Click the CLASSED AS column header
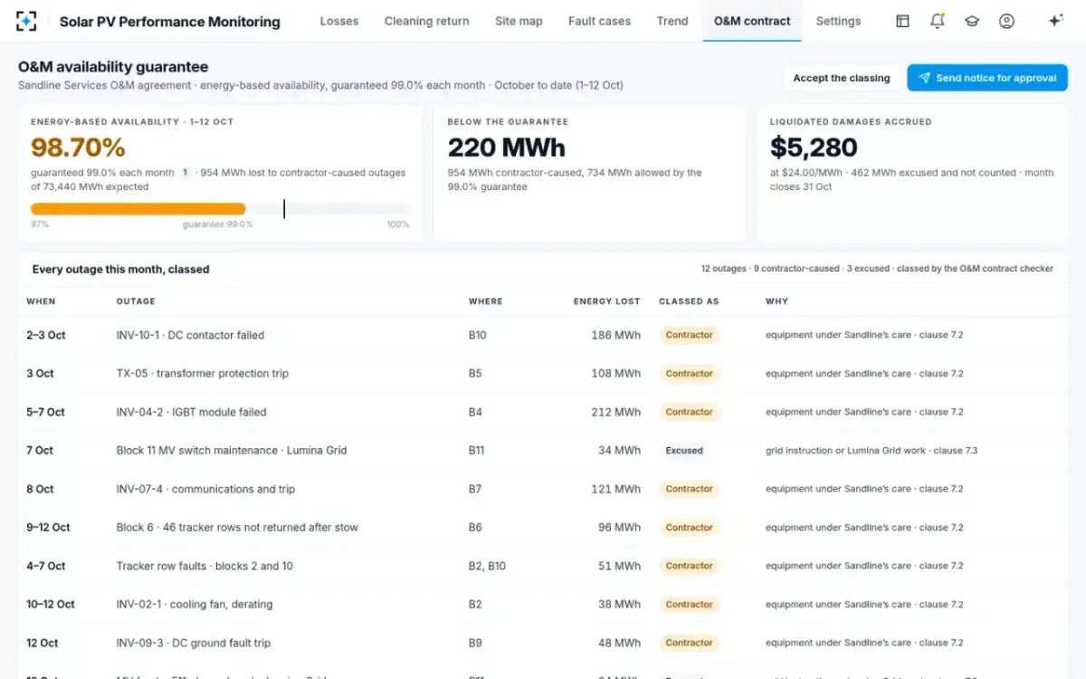Viewport: 1086px width, 679px height. click(x=689, y=301)
